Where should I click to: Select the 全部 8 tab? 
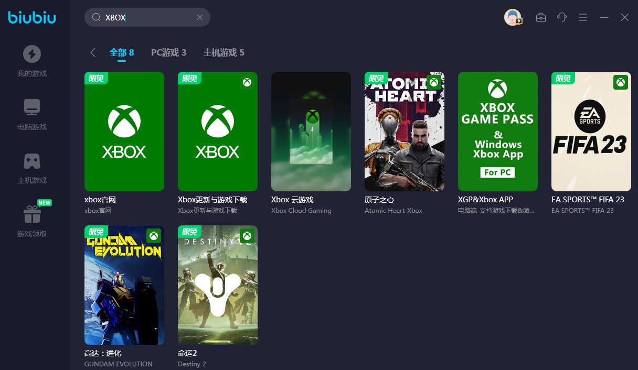122,52
